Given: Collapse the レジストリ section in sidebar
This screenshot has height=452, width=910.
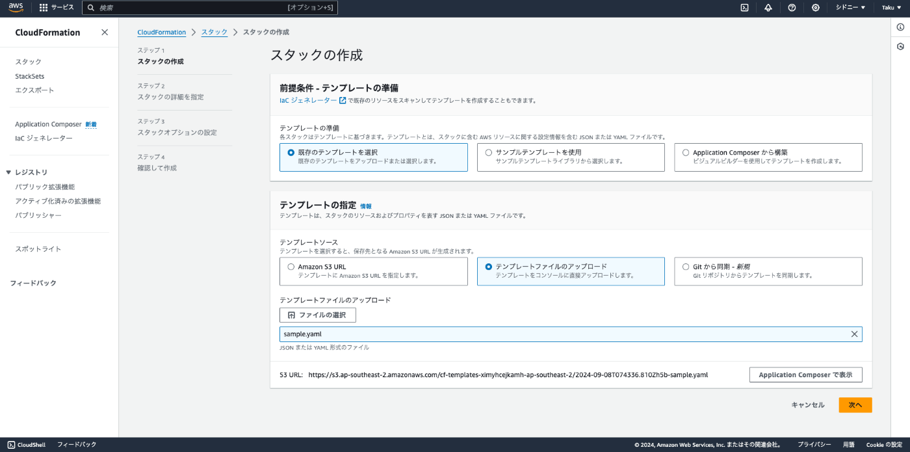Looking at the screenshot, I should pyautogui.click(x=9, y=172).
